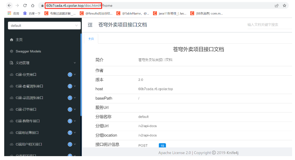
Task: Click the home icon beside 主页
Action: pyautogui.click(x=11, y=40)
